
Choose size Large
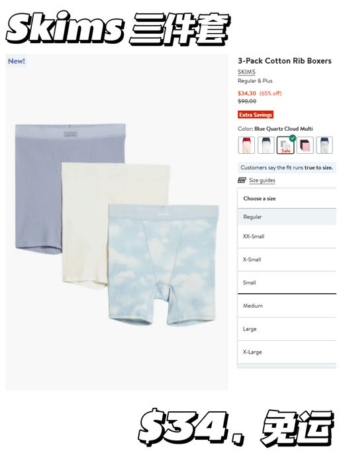(x=287, y=329)
